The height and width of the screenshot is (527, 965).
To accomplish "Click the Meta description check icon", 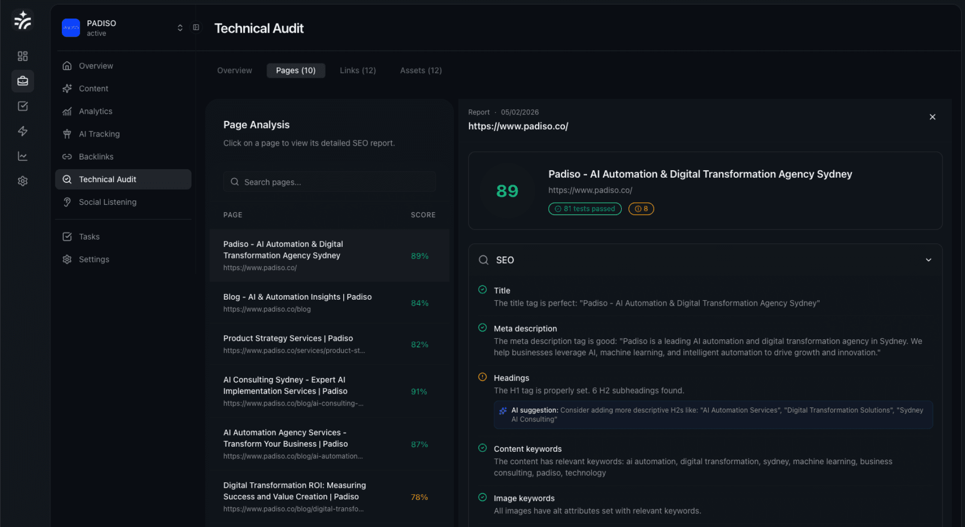I will click(x=482, y=328).
